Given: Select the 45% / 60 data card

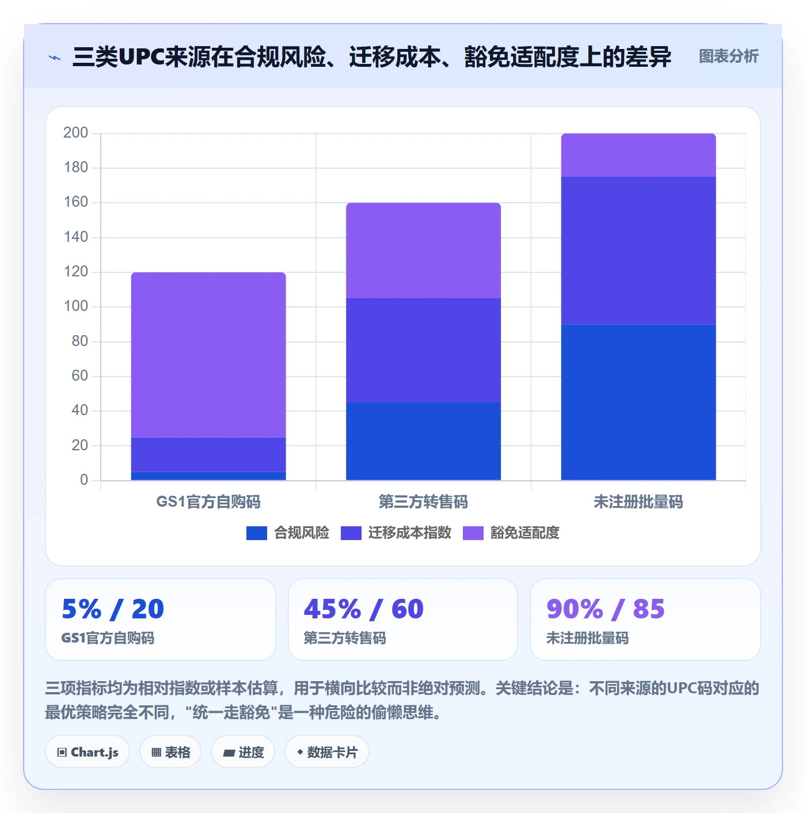Looking at the screenshot, I should 403,620.
